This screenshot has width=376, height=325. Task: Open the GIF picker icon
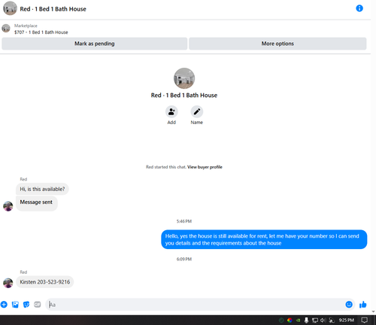tap(38, 305)
